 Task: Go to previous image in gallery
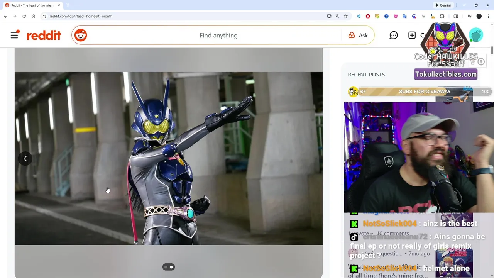[25, 159]
